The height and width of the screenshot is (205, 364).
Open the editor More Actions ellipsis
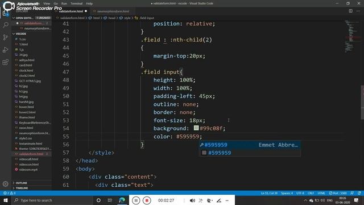[x=358, y=11]
